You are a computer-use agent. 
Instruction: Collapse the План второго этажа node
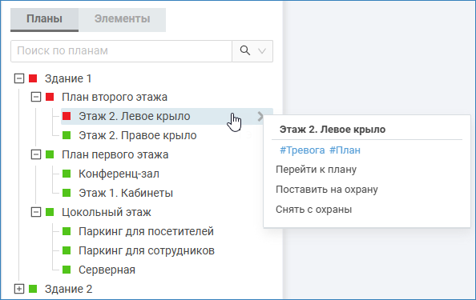click(x=36, y=98)
